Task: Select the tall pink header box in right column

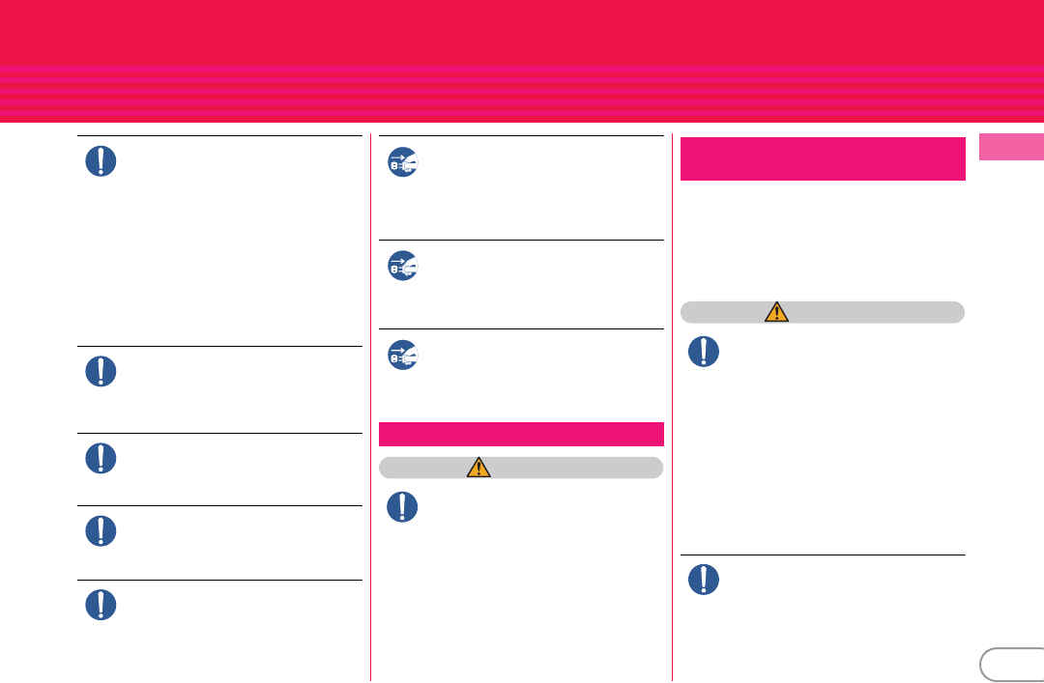Action: coord(823,158)
